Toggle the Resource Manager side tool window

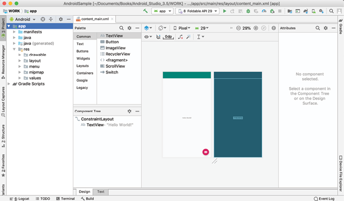click(x=3, y=62)
